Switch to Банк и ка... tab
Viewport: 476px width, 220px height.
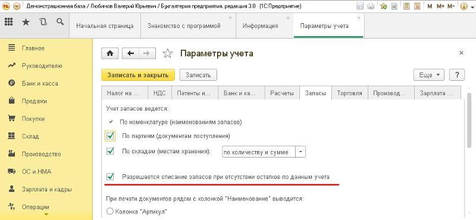point(242,93)
